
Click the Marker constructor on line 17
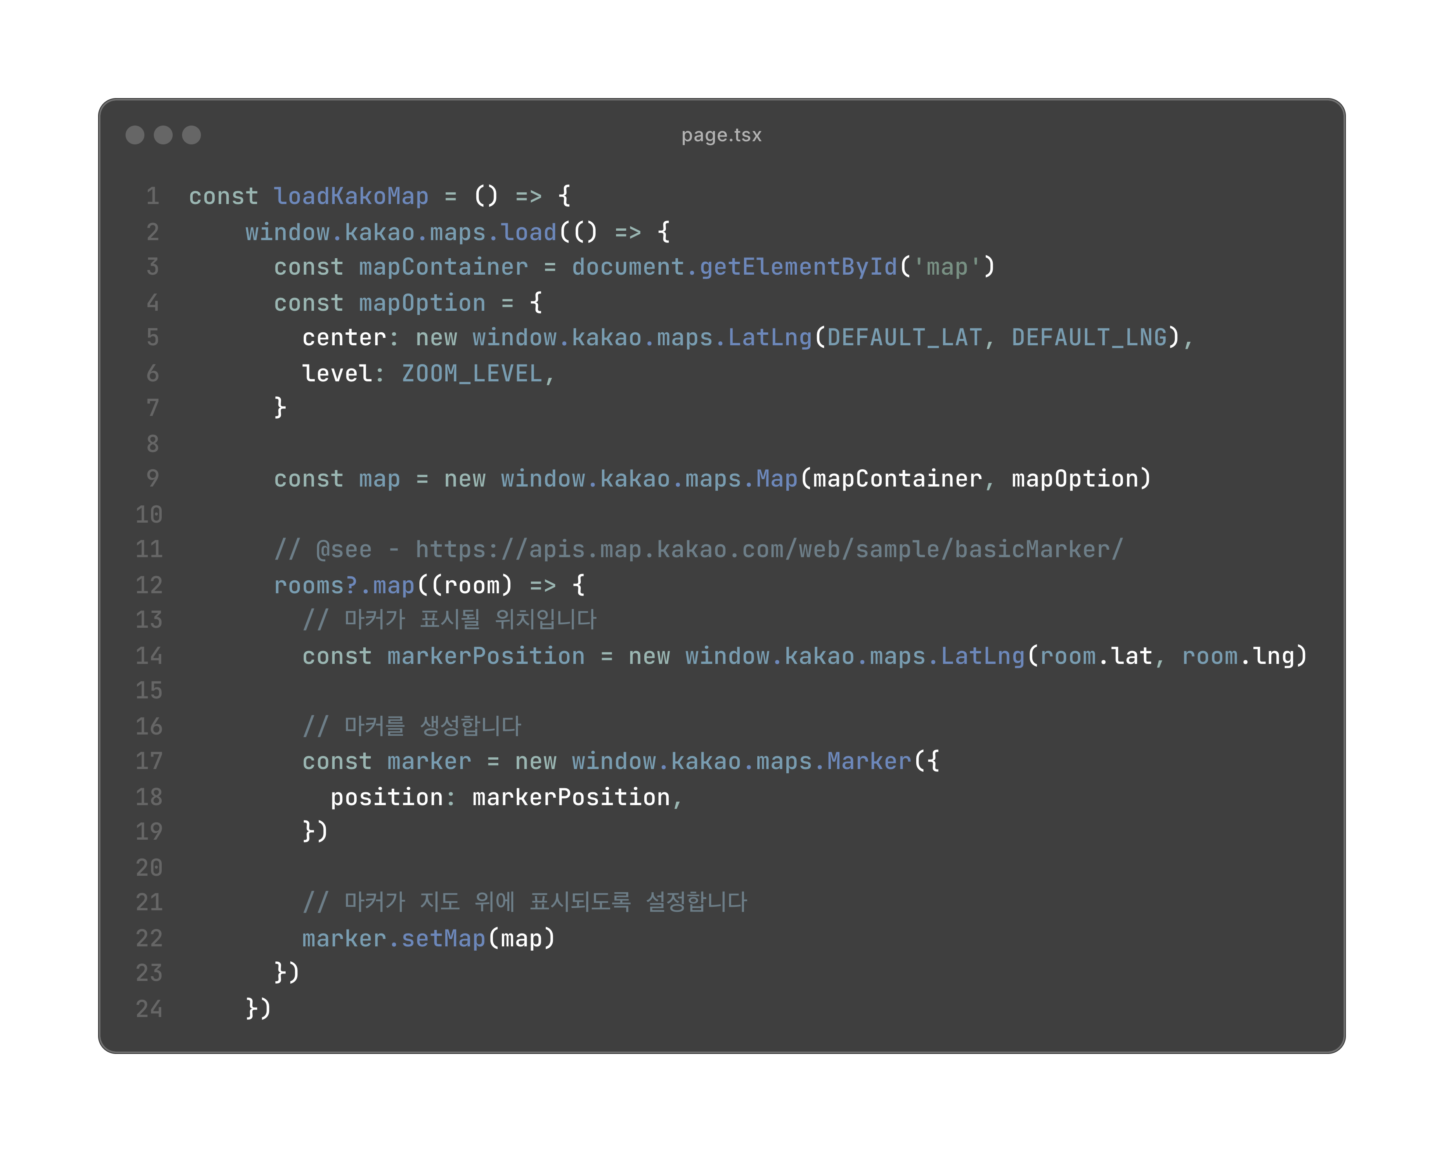(869, 762)
